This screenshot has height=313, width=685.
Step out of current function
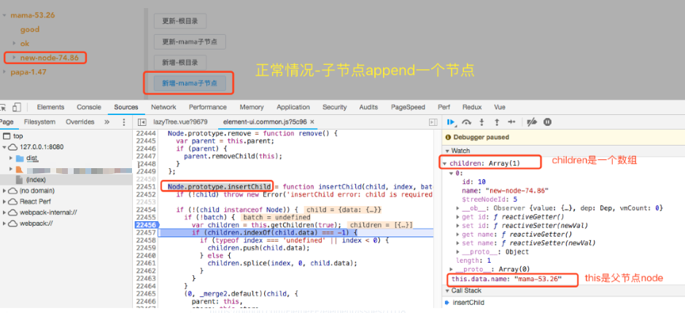(496, 122)
